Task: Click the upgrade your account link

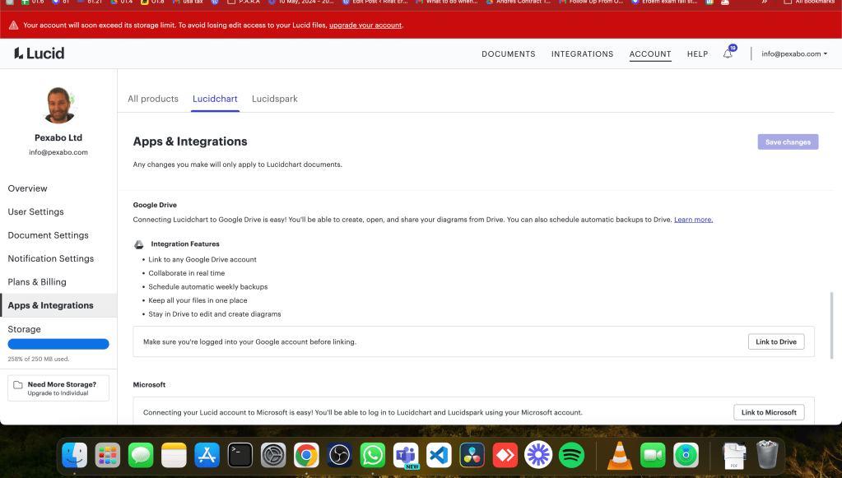Action: pyautogui.click(x=365, y=26)
